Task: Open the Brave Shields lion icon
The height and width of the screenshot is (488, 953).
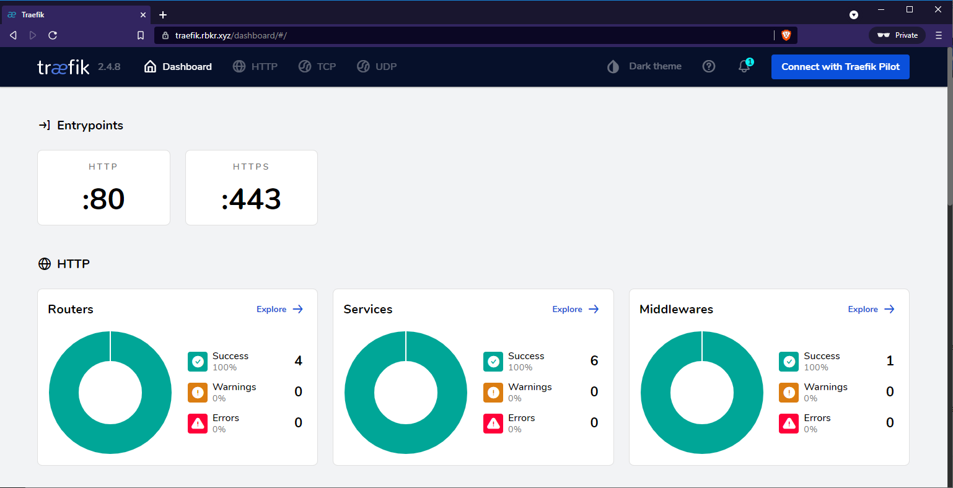Action: [786, 35]
